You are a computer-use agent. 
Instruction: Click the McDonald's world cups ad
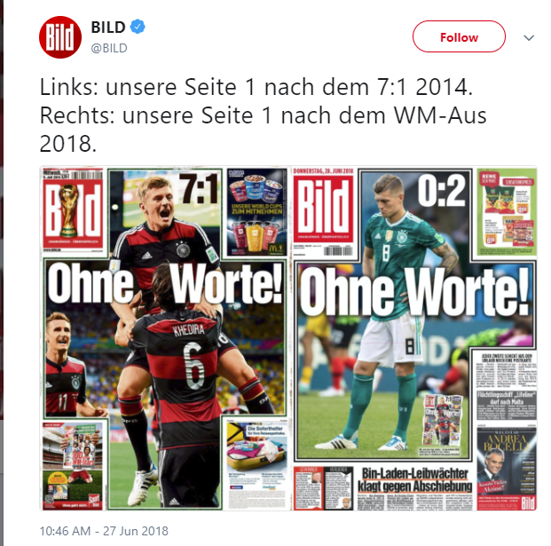click(x=257, y=212)
